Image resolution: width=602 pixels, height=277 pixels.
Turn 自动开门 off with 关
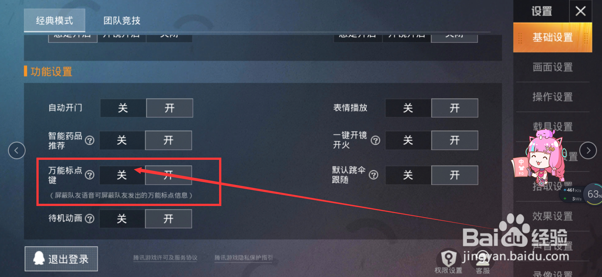123,108
